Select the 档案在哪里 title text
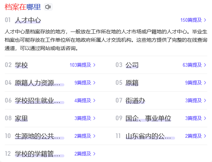The width and height of the screenshot is (212, 162). click(x=23, y=7)
